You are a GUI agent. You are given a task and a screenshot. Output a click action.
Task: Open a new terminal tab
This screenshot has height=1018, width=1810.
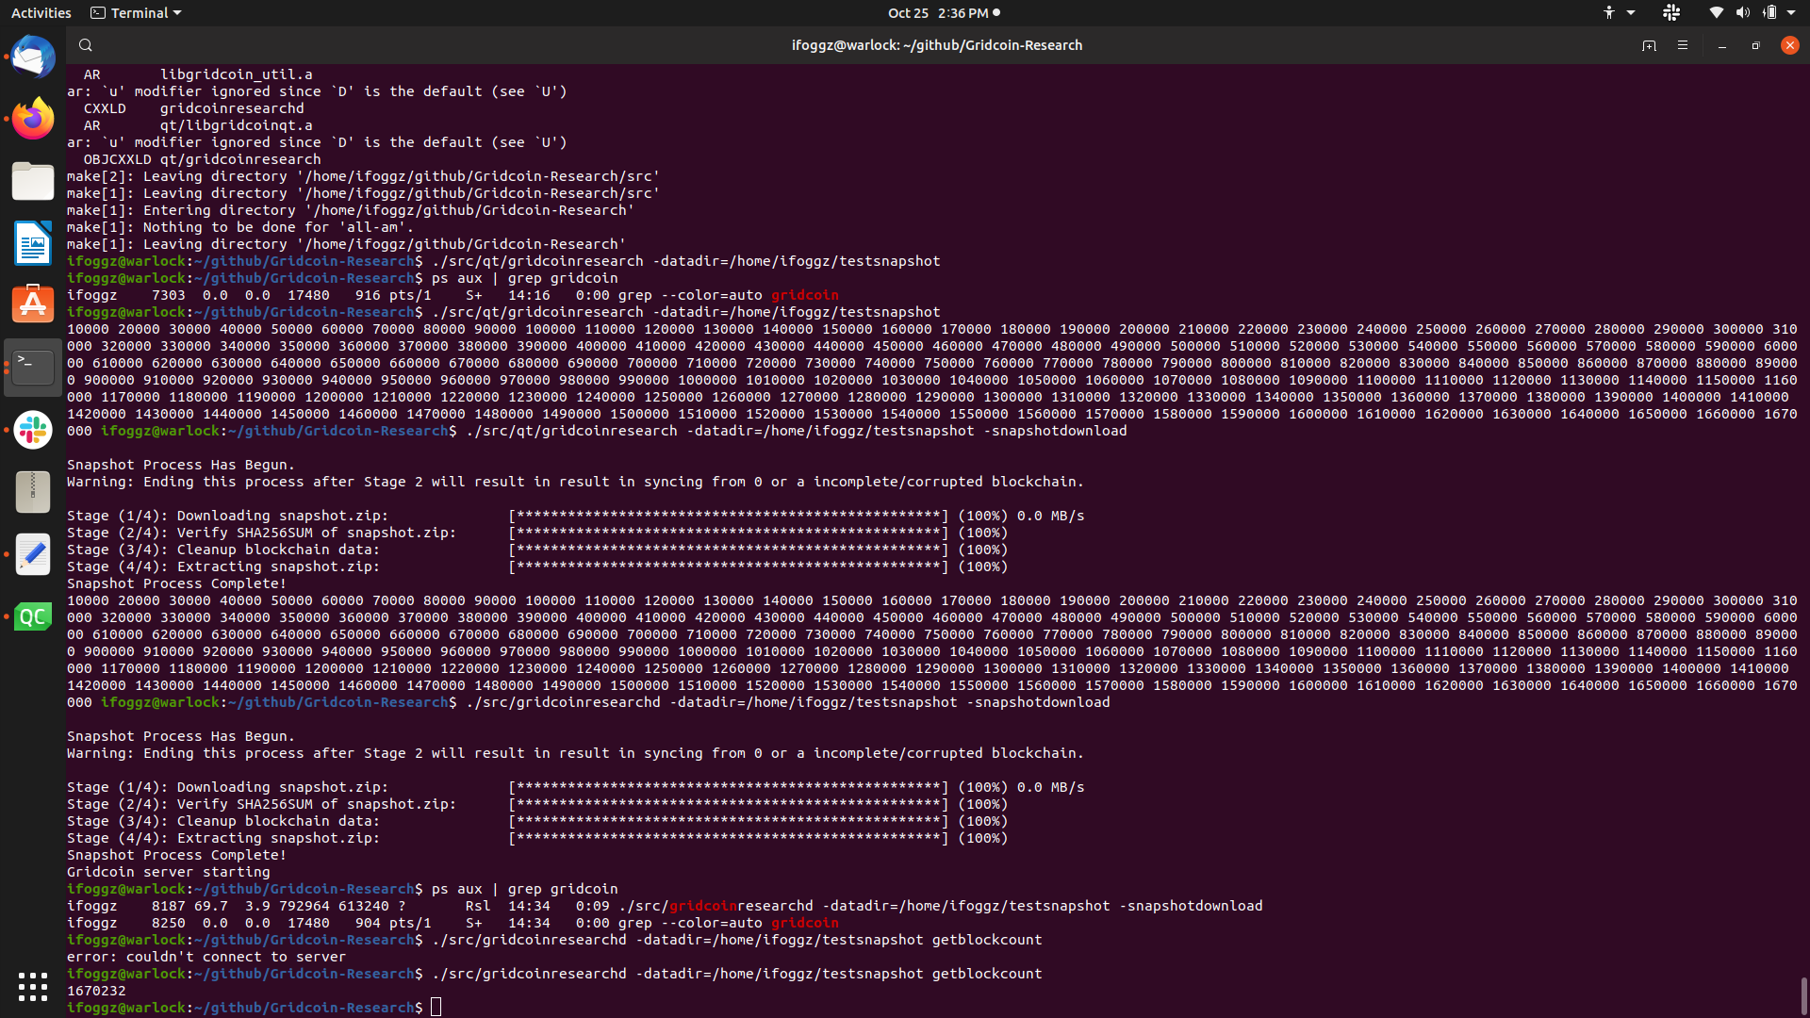click(x=1649, y=45)
